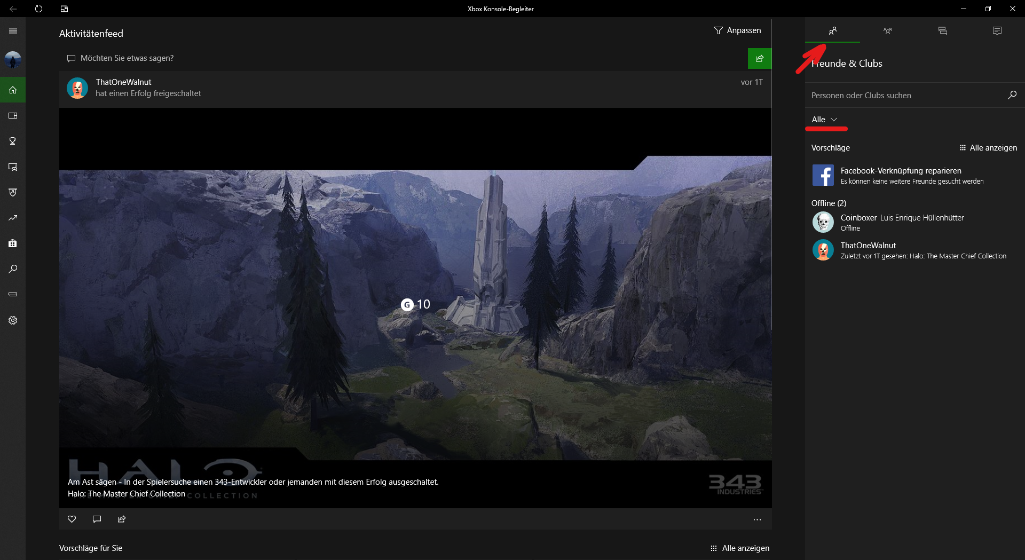Close the Xbox Konsole-Begleiter window

(x=1012, y=9)
